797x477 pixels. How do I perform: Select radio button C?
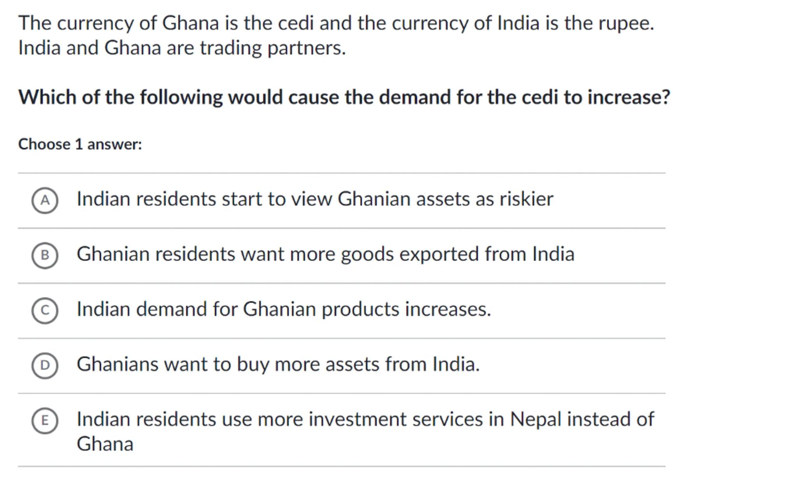click(45, 310)
